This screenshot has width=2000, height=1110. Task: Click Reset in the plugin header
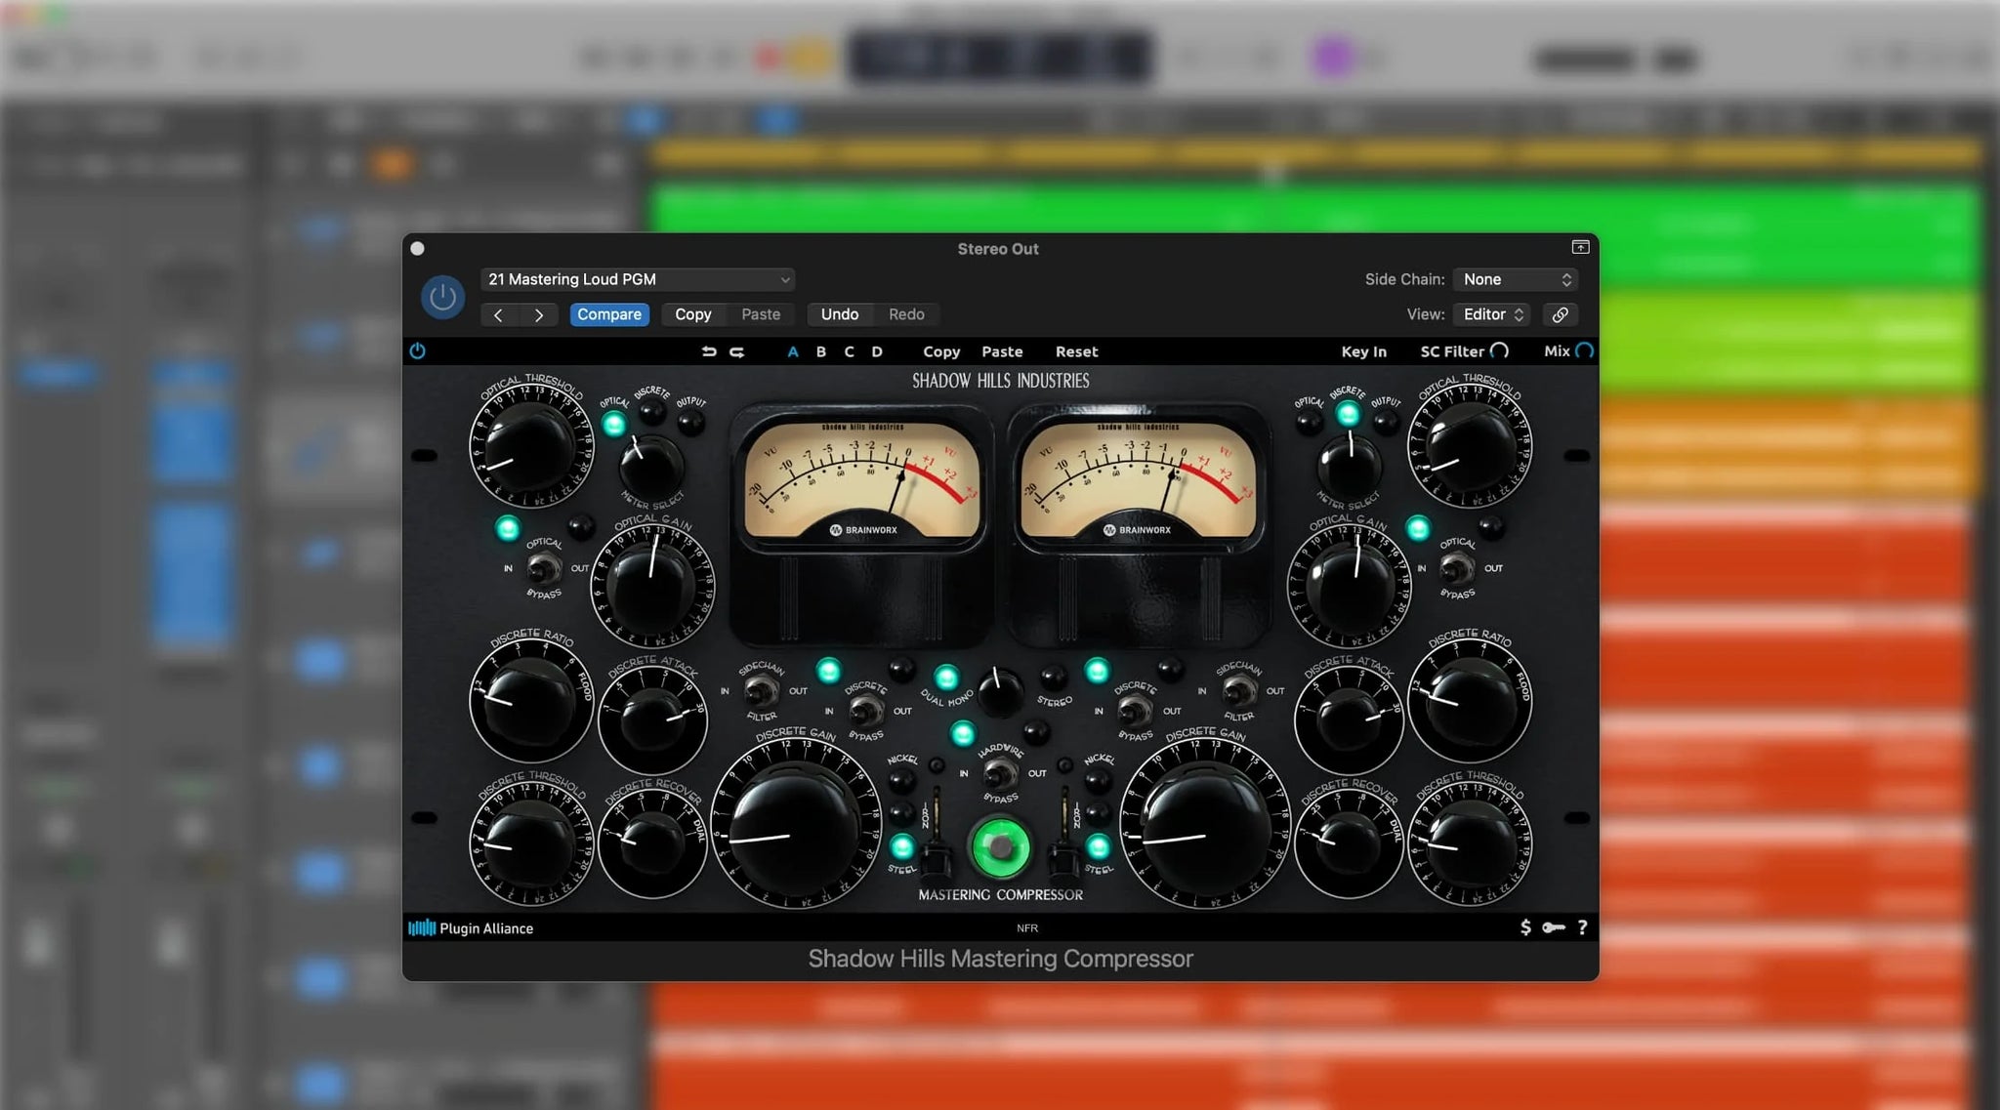(x=1076, y=351)
